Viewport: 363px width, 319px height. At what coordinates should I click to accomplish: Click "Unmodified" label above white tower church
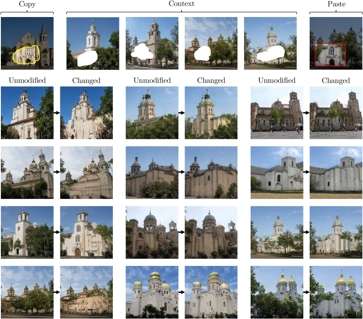coord(27,80)
